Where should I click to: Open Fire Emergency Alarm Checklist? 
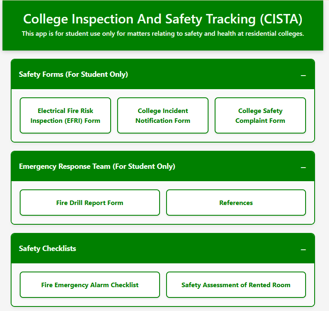(x=90, y=285)
